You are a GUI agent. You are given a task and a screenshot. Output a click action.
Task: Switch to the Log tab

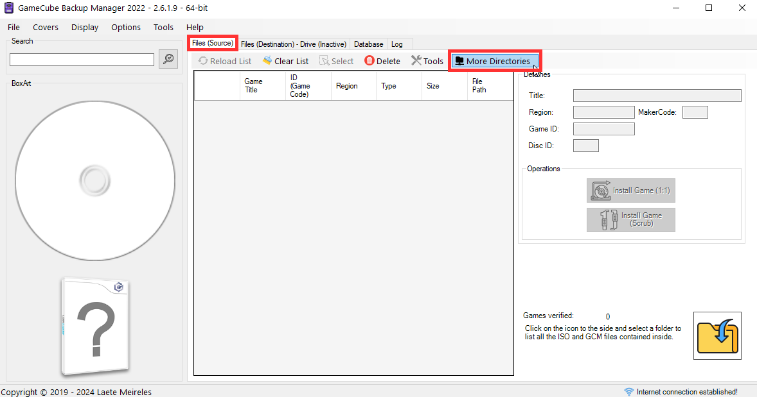pyautogui.click(x=397, y=44)
